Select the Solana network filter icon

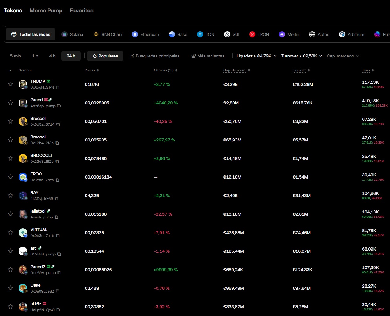click(x=64, y=34)
